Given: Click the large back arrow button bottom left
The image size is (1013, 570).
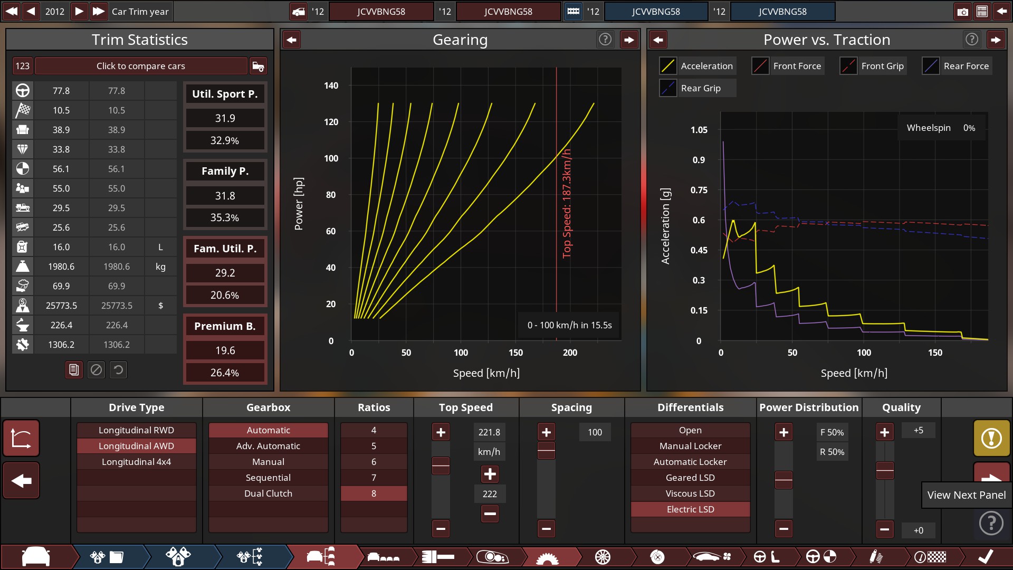Looking at the screenshot, I should (21, 480).
